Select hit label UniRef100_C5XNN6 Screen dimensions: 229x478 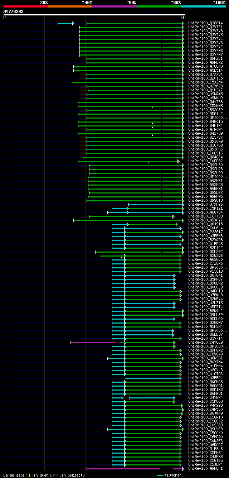tap(205, 106)
